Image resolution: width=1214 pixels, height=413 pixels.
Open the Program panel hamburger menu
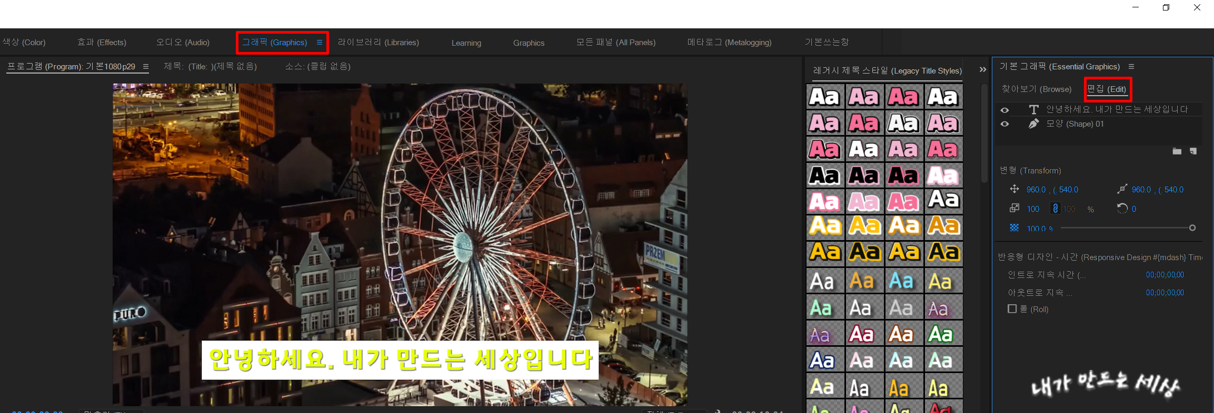[x=146, y=67]
